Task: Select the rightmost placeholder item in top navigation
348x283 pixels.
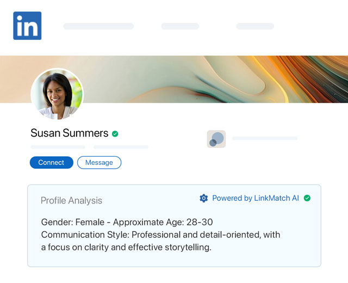Action: coord(254,26)
